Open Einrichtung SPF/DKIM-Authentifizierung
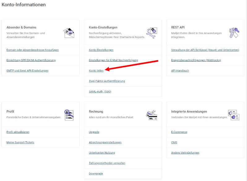 click(31, 60)
